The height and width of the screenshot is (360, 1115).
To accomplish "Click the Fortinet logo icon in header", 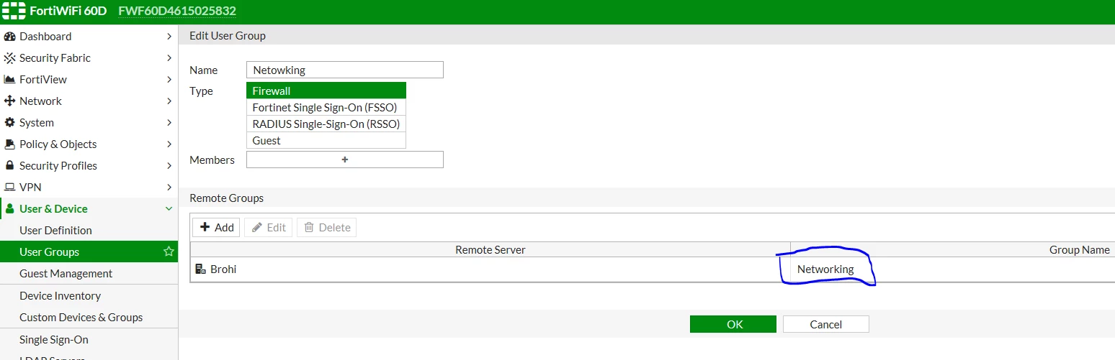I will point(14,11).
